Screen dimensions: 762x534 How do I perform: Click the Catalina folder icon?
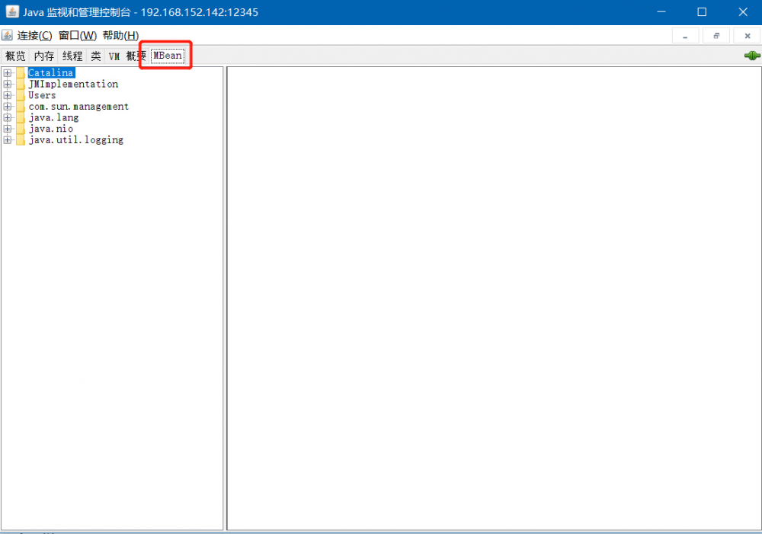pyautogui.click(x=19, y=72)
